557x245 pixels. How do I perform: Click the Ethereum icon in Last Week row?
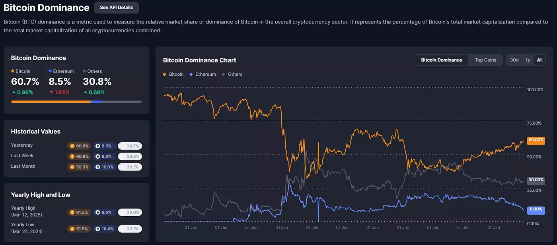[x=98, y=157]
